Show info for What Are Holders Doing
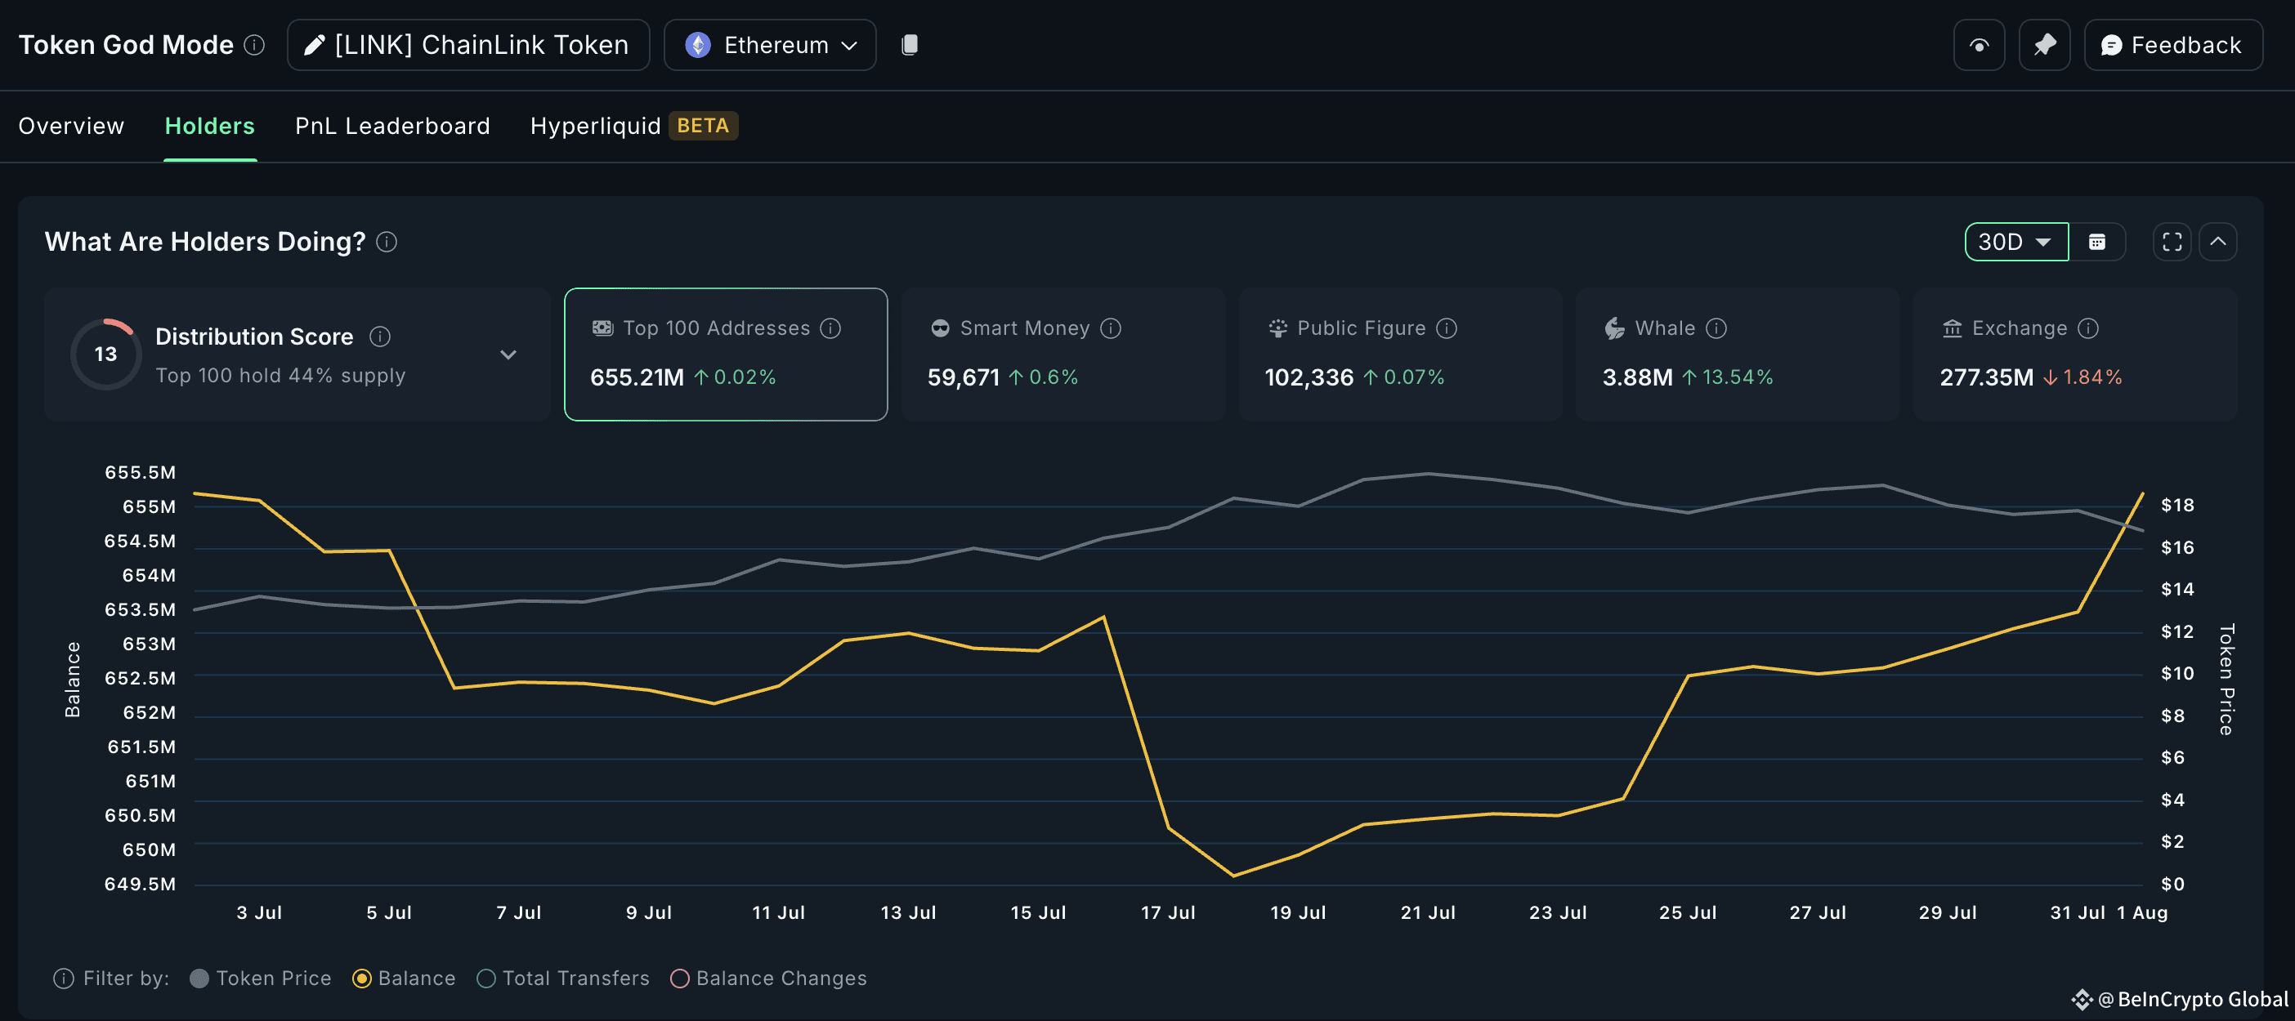Screen dimensions: 2295x1021 387,241
